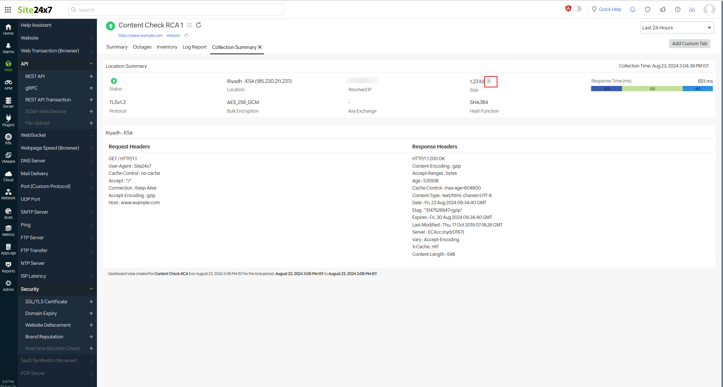The width and height of the screenshot is (723, 387).
Task: Click the green segment of response time bar
Action: [652, 89]
